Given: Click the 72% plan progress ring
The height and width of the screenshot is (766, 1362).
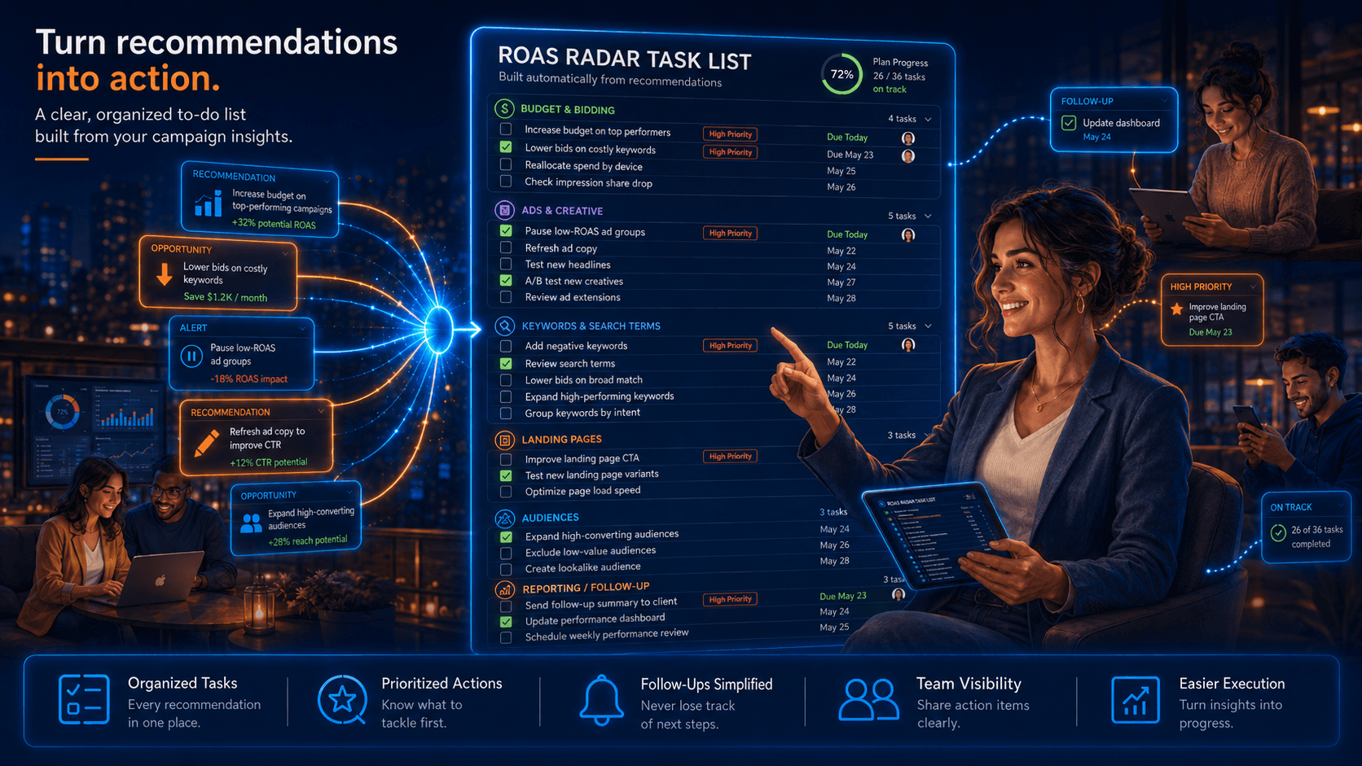Looking at the screenshot, I should (841, 74).
